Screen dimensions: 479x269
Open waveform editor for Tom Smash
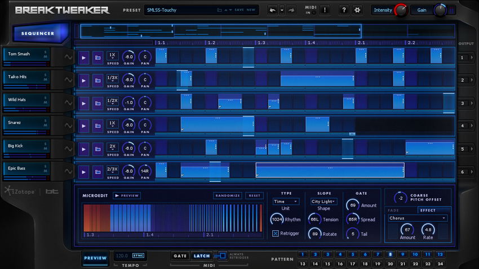coord(68,57)
